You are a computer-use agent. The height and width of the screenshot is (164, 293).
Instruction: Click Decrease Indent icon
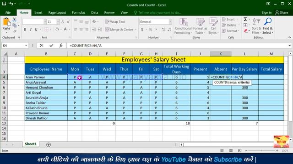(x=94, y=30)
